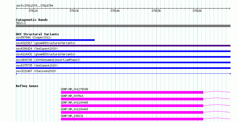This screenshot has width=238, height=122.
Task: Click the nsv6375735 (Sedlazeck2020) label
Action: (x=37, y=65)
